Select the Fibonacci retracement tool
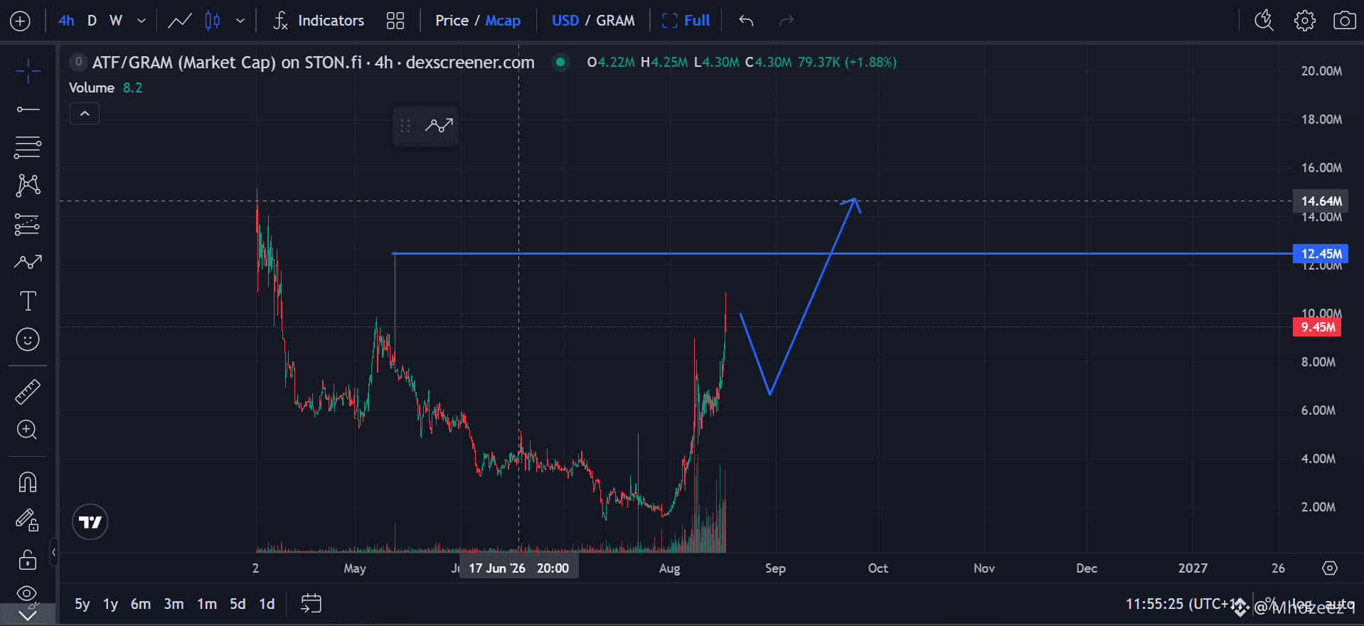Image resolution: width=1364 pixels, height=626 pixels. [x=28, y=147]
